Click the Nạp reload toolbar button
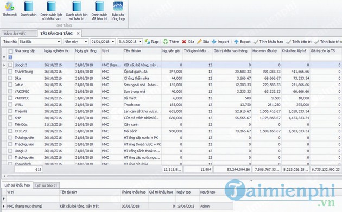The height and width of the screenshot is (212, 342). click(151, 41)
